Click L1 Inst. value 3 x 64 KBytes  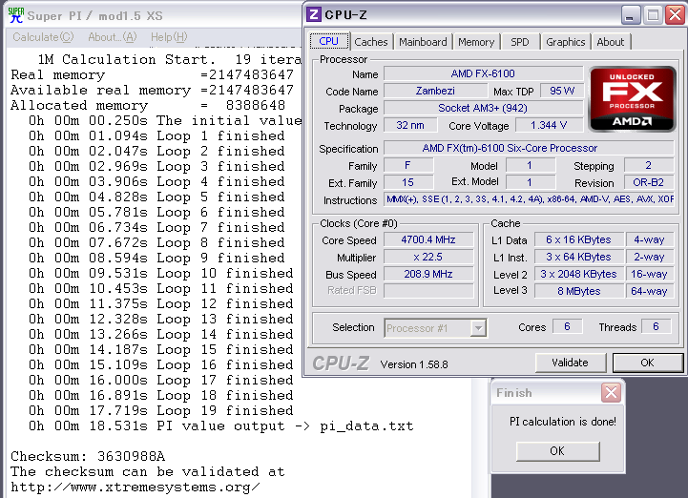[x=578, y=258]
